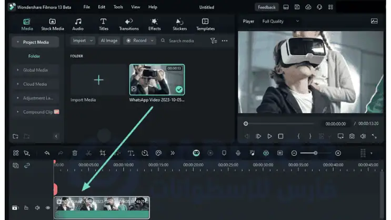391x220 pixels.
Task: Click the marker shield icon
Action: point(224,153)
